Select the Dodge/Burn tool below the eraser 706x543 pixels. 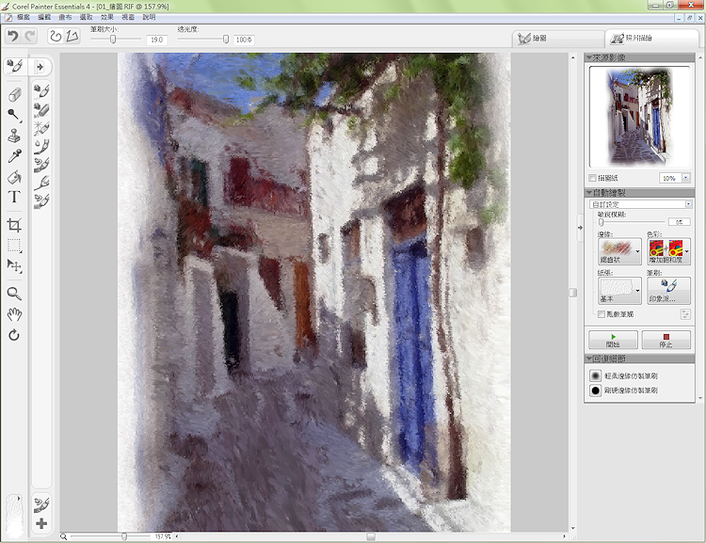[14, 115]
